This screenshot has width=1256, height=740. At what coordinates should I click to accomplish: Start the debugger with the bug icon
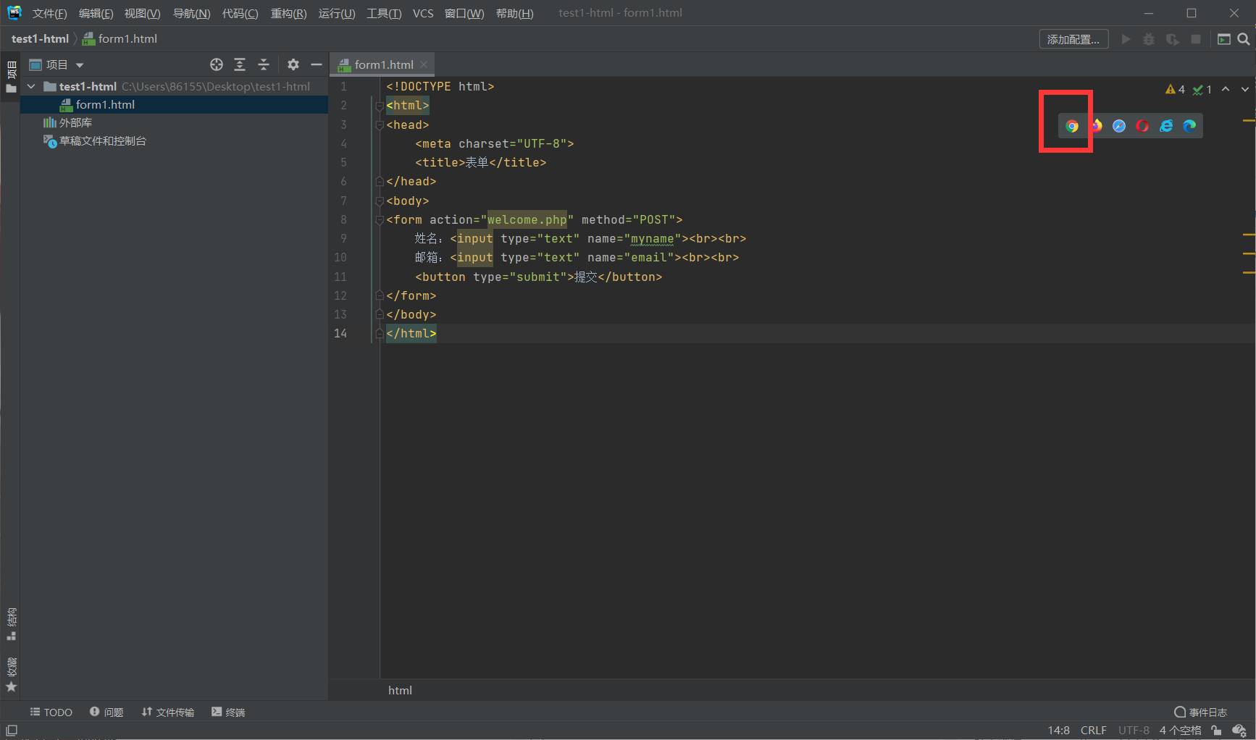click(x=1149, y=39)
